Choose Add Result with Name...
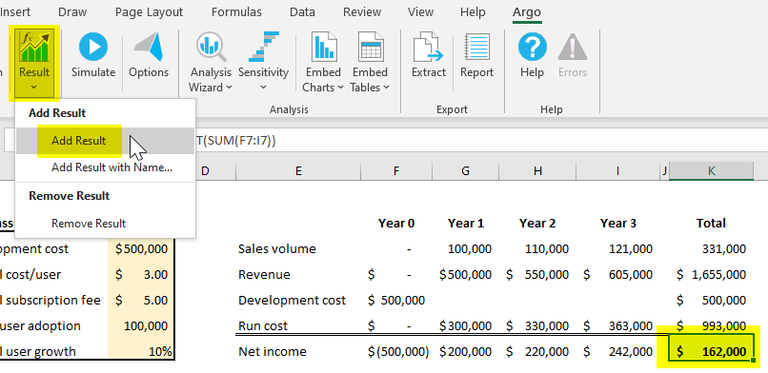The image size is (768, 373). pyautogui.click(x=106, y=167)
